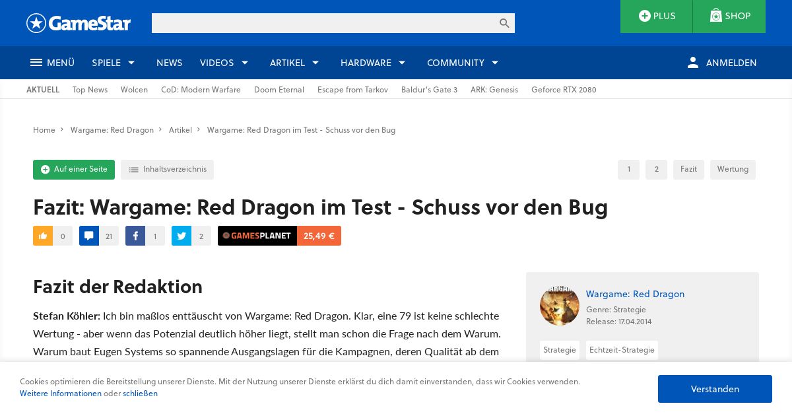
Task: Click the Wargame: Red Dragon game thumbnail
Action: click(x=560, y=306)
